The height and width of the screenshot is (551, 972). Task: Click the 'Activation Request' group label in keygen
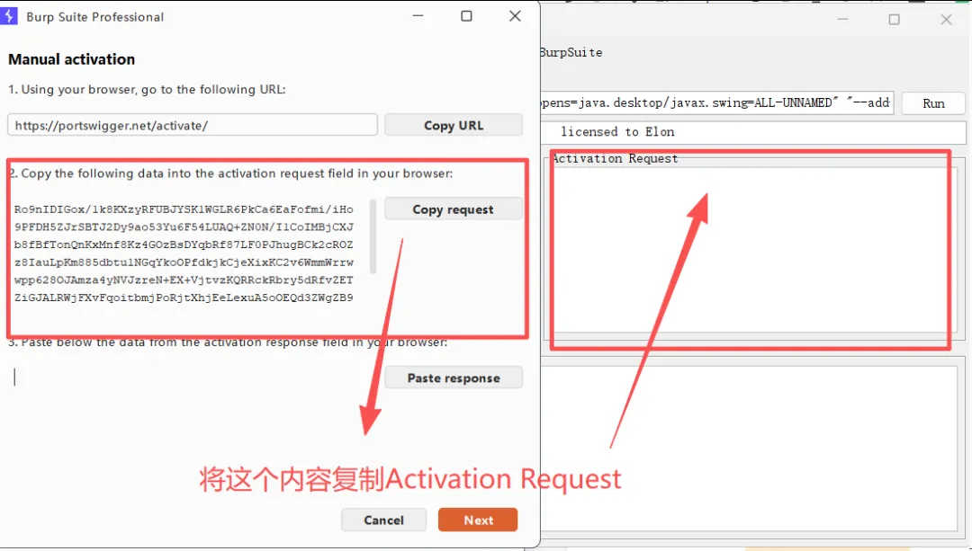(x=615, y=158)
